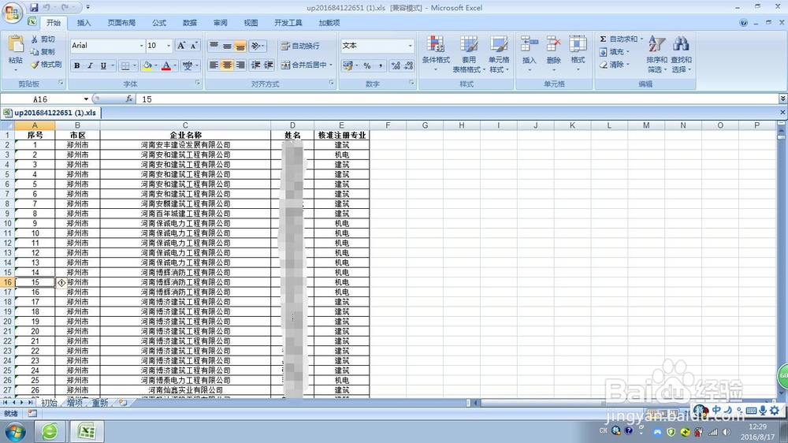Open the 文本 number format dropdown
The width and height of the screenshot is (788, 443).
(x=410, y=46)
